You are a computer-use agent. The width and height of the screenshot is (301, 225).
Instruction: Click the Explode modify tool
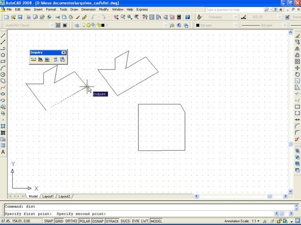(x=297, y=139)
